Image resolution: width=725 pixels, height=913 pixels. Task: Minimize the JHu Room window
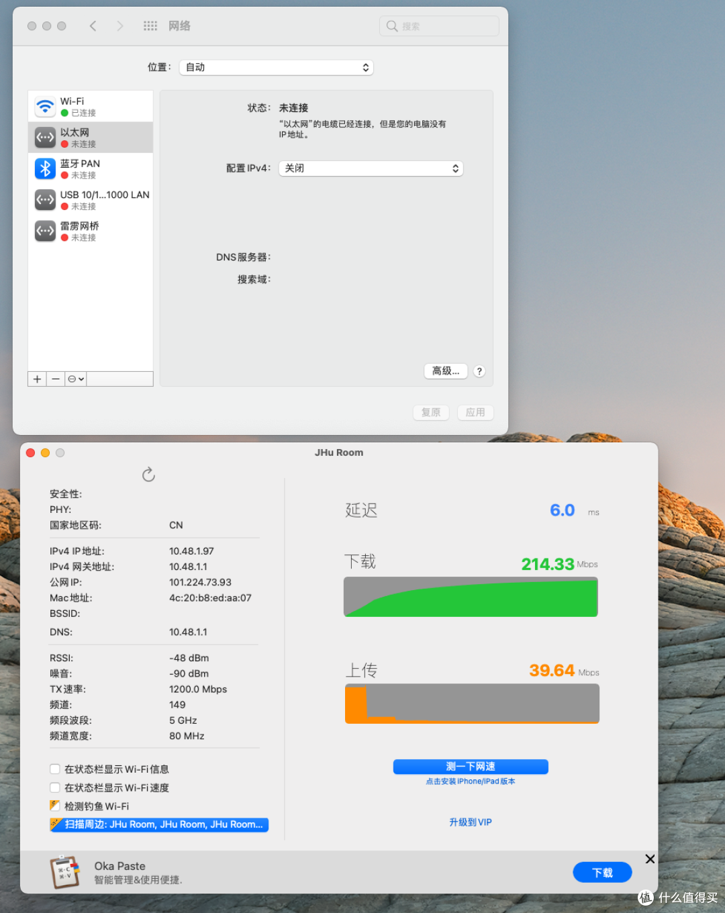(45, 453)
